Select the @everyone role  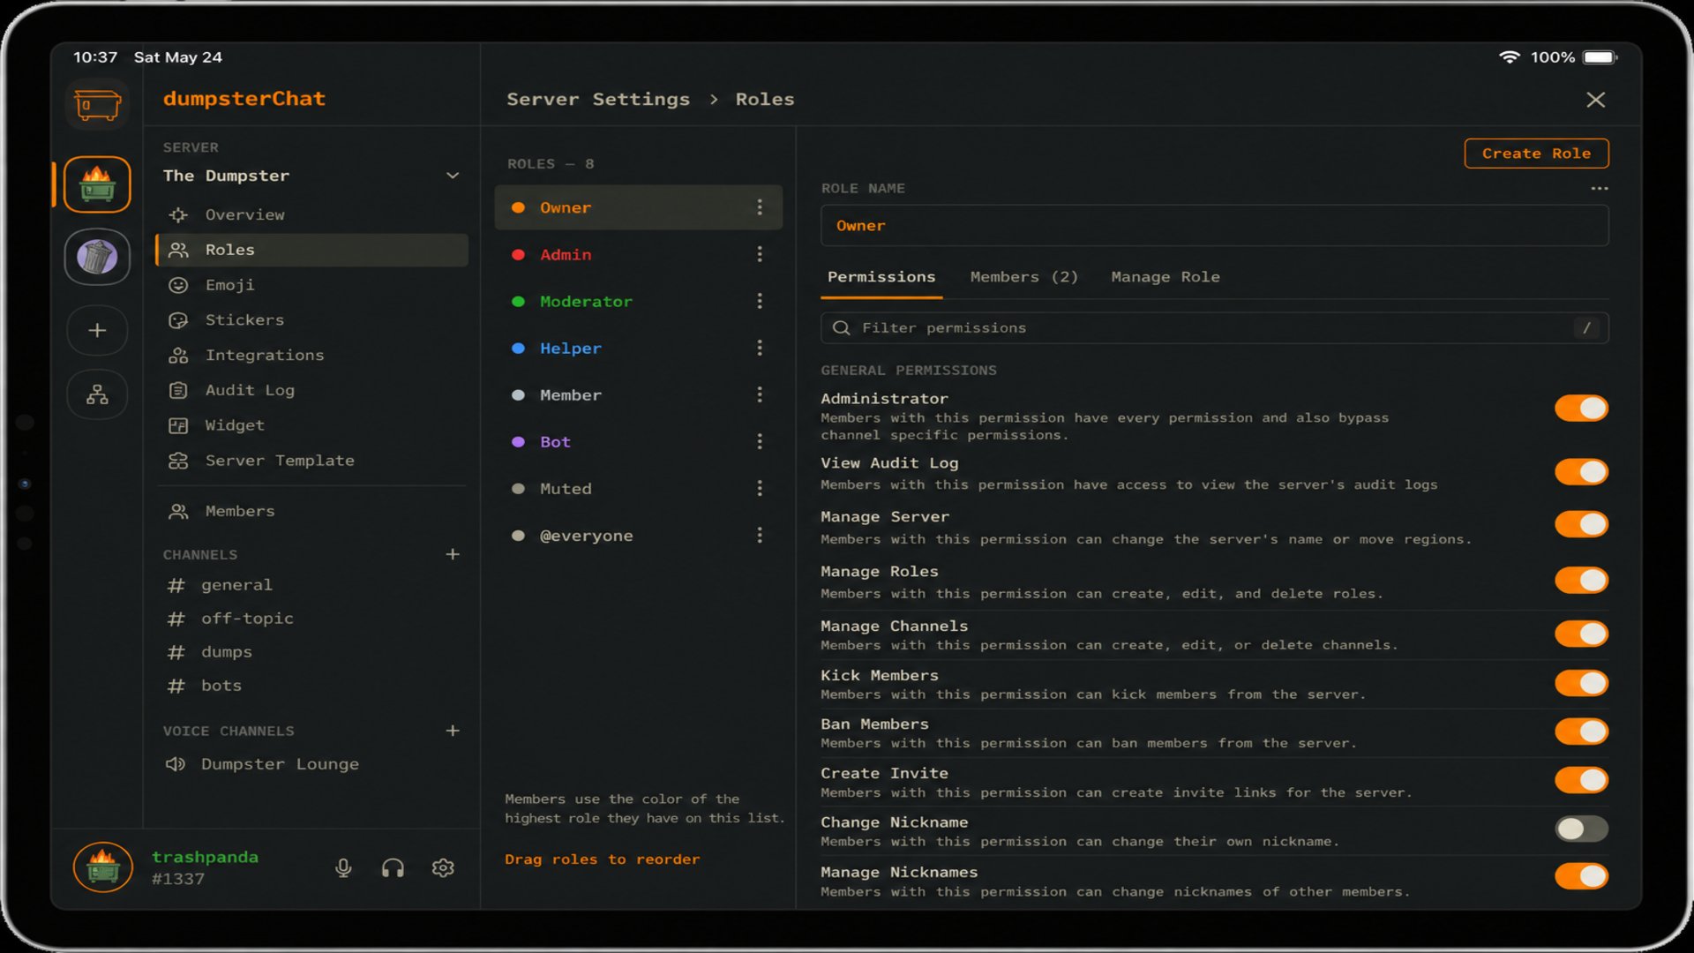638,535
